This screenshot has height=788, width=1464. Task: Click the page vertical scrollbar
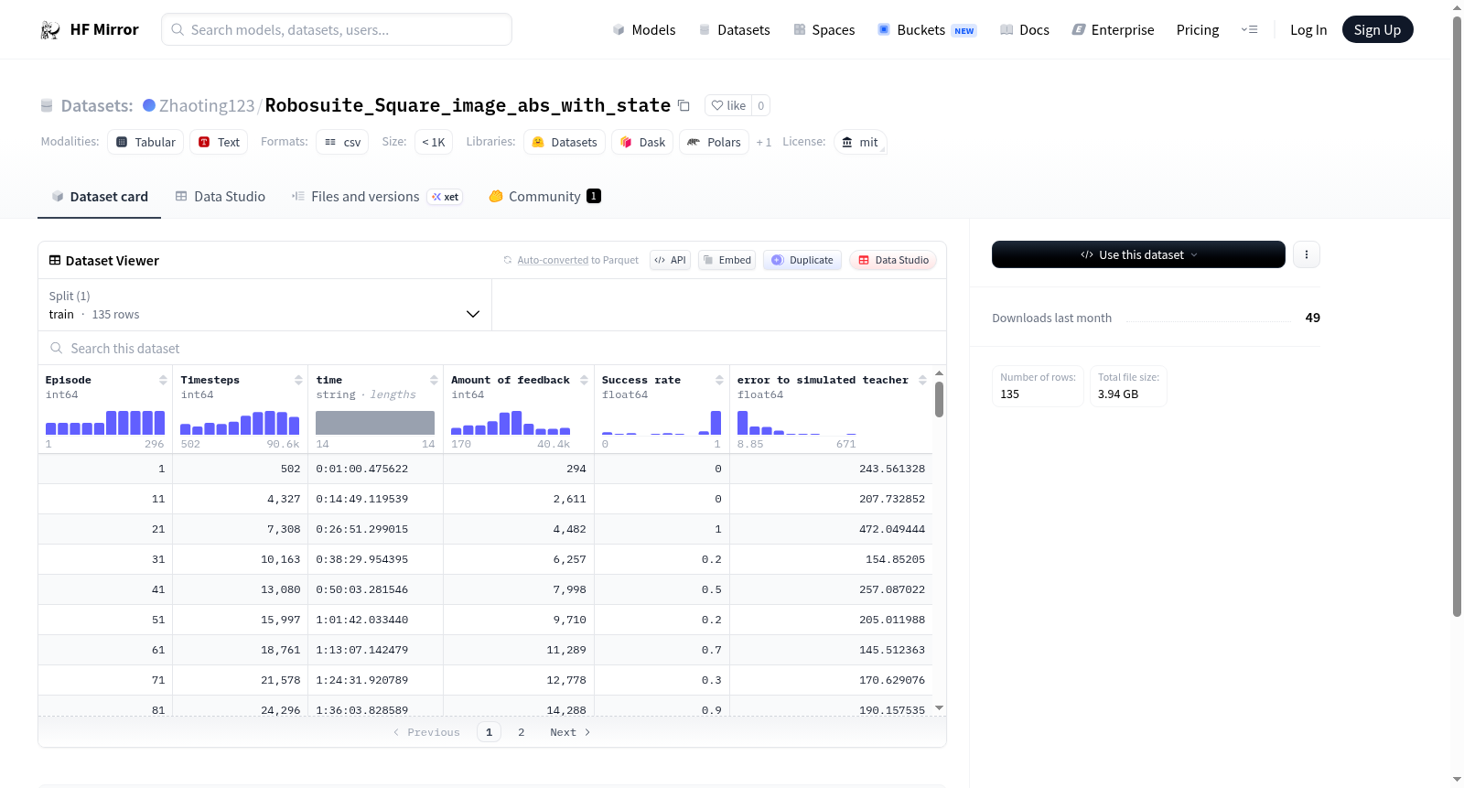click(x=1458, y=317)
